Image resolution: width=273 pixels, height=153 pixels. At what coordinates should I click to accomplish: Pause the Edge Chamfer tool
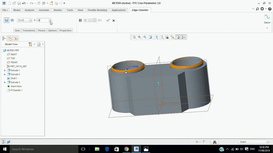point(80,20)
